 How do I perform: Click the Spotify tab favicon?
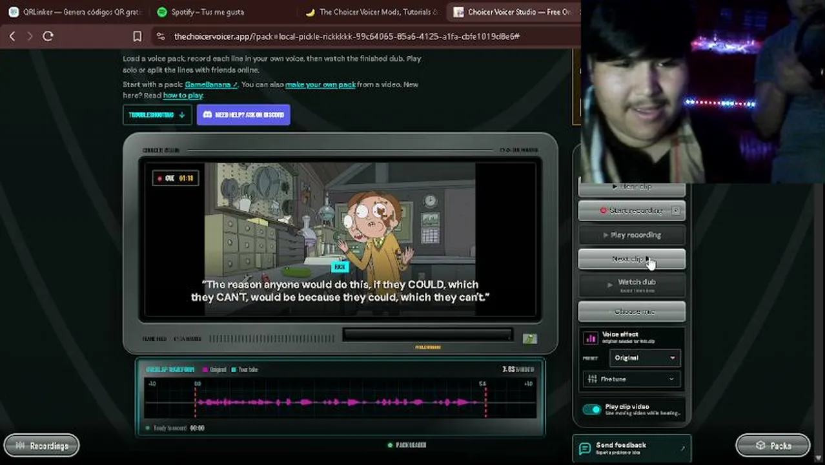(162, 12)
